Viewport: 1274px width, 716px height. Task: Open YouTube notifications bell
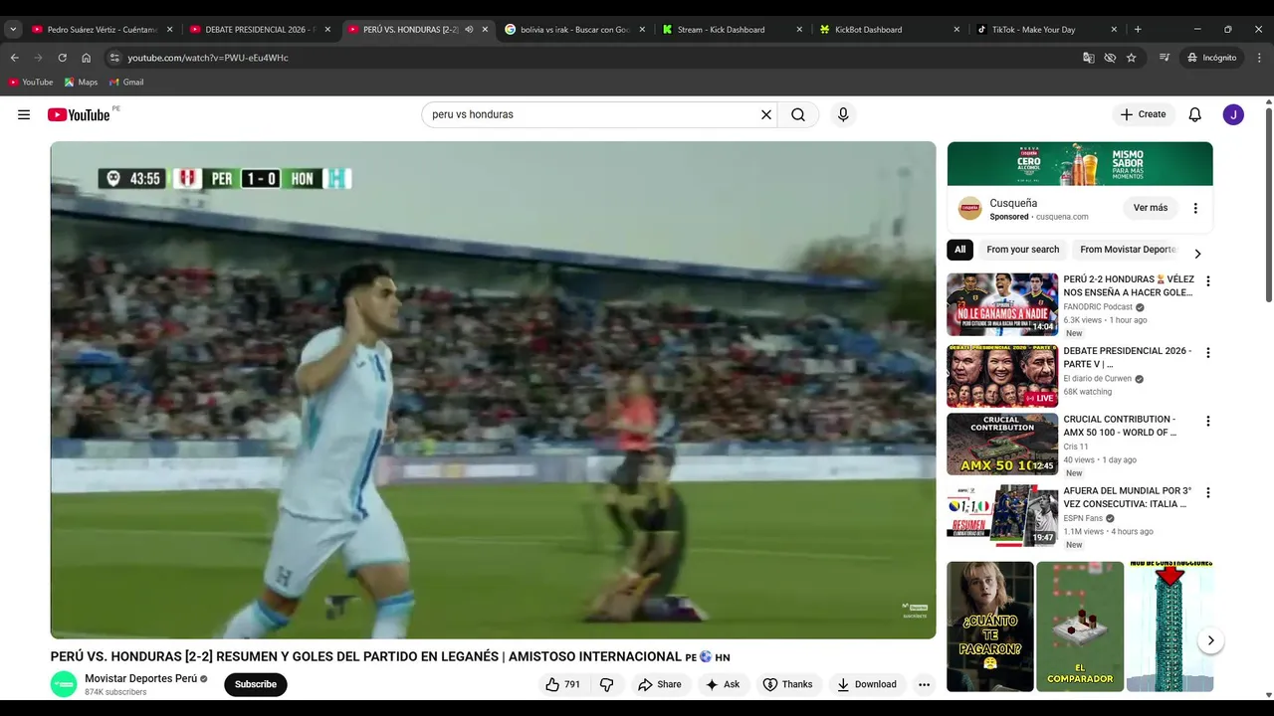[x=1195, y=114]
